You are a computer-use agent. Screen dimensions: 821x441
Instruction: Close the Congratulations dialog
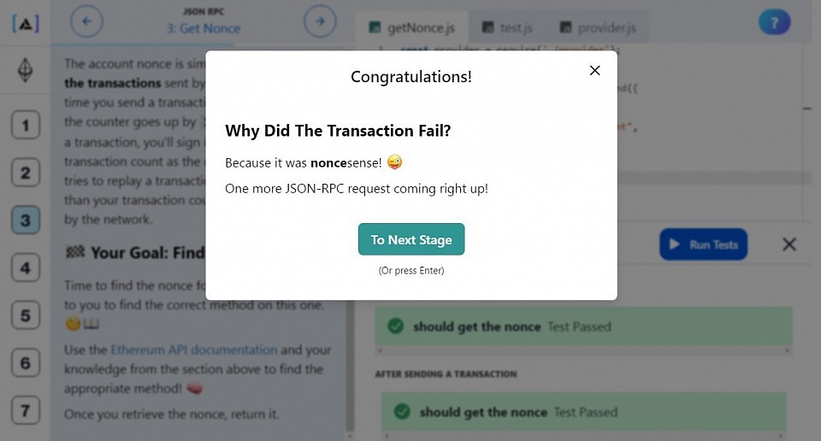click(x=595, y=71)
